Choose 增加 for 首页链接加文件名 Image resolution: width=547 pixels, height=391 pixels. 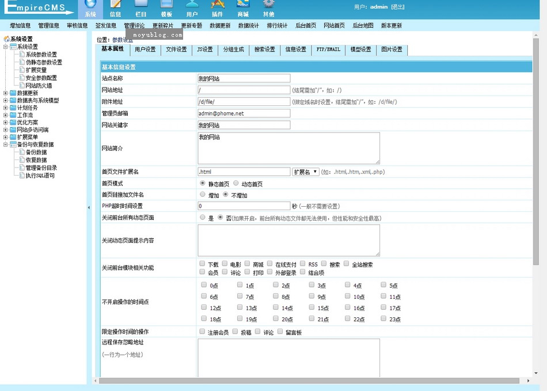[202, 194]
